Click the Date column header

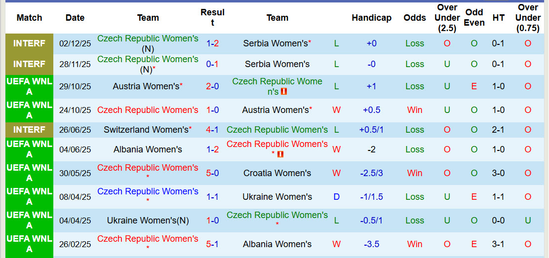pos(75,18)
